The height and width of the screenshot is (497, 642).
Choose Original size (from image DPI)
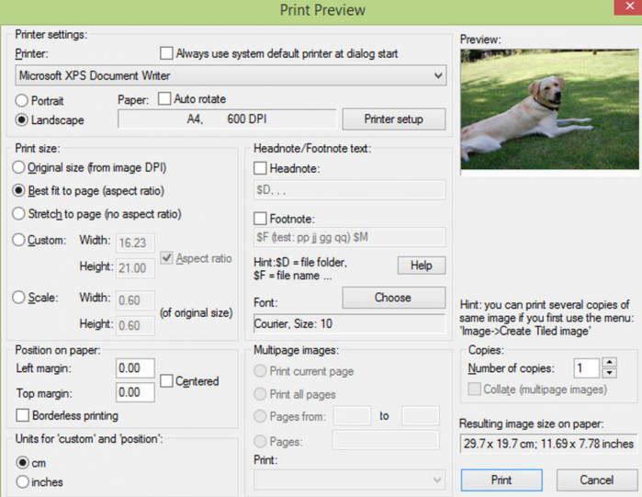[19, 167]
